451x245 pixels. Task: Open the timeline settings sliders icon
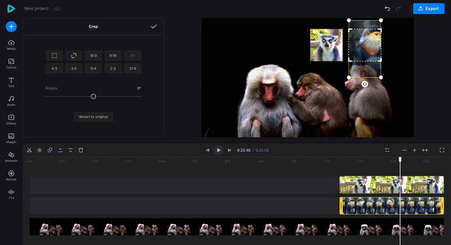pyautogui.click(x=387, y=150)
